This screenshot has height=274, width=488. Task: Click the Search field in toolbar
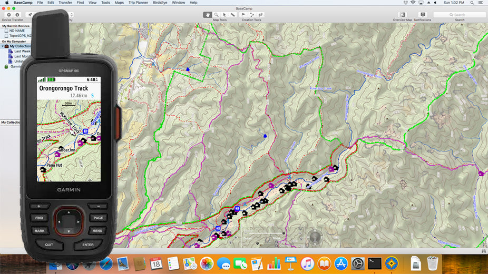click(x=460, y=15)
